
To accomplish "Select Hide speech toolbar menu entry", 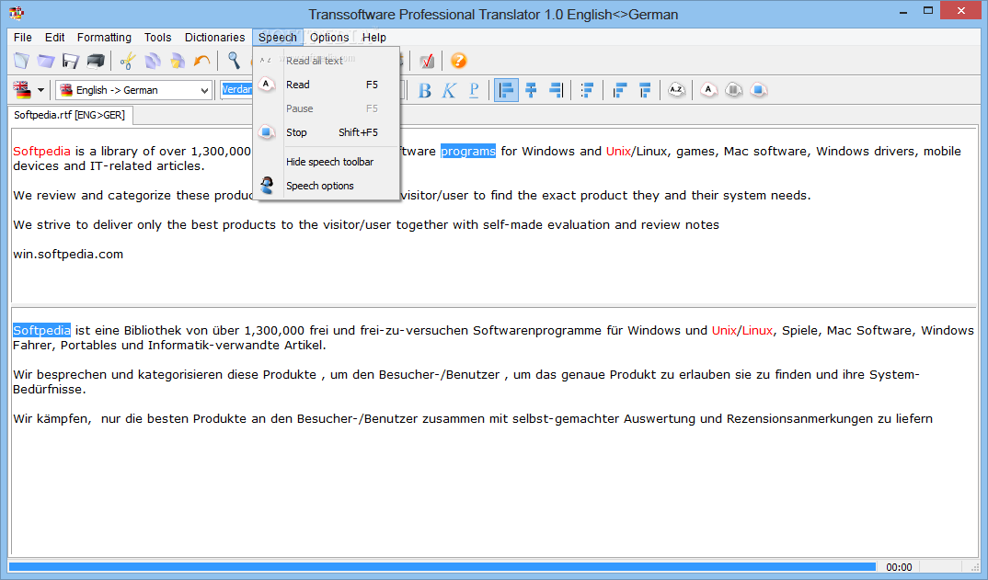I will click(327, 162).
